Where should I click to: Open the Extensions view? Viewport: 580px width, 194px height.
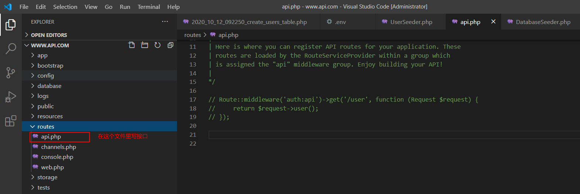pyautogui.click(x=11, y=121)
